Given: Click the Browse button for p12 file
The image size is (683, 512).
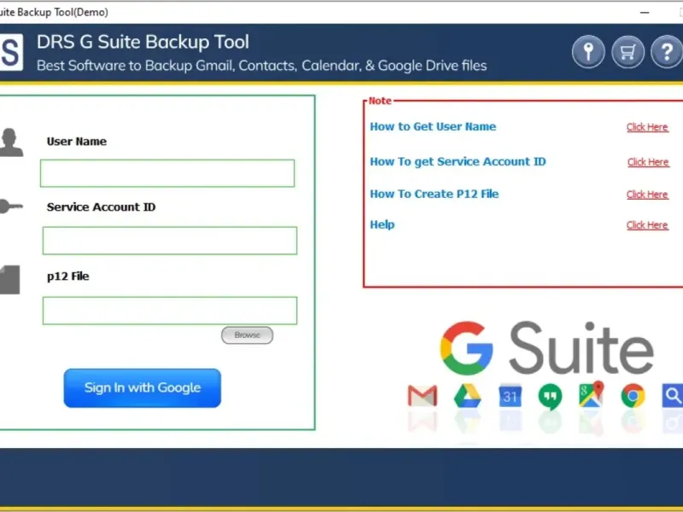Looking at the screenshot, I should [247, 335].
